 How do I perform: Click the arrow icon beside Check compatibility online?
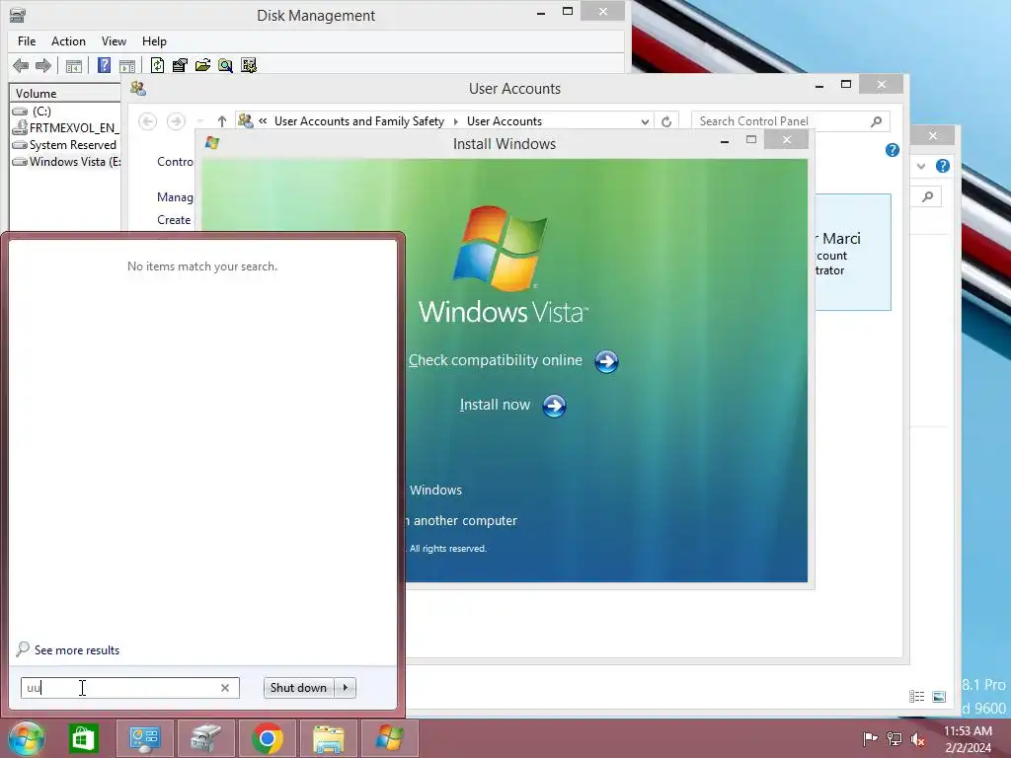point(606,361)
